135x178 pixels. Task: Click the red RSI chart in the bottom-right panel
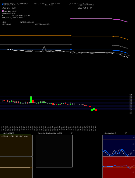[119, 167]
